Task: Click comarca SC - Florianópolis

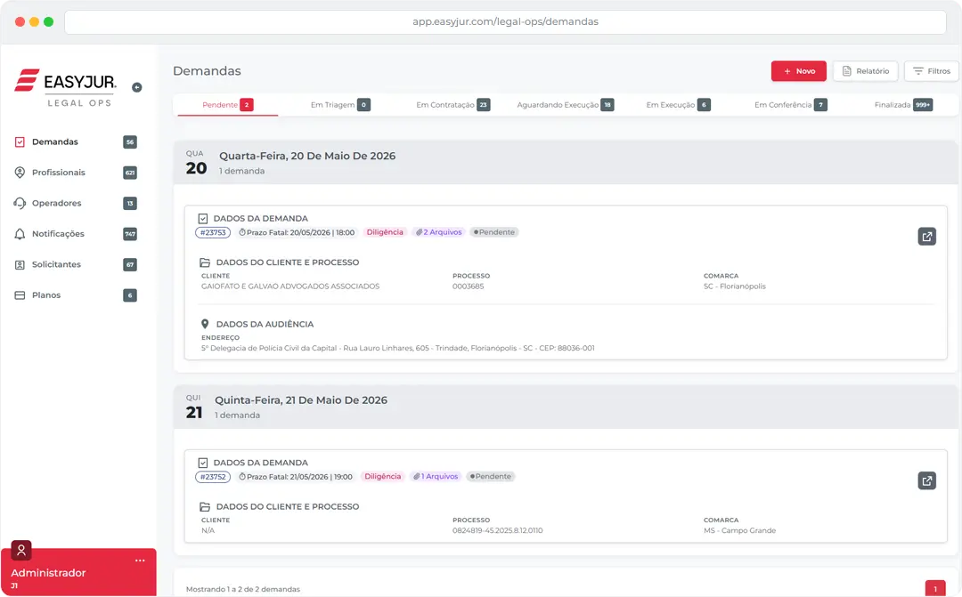Action: 734,286
